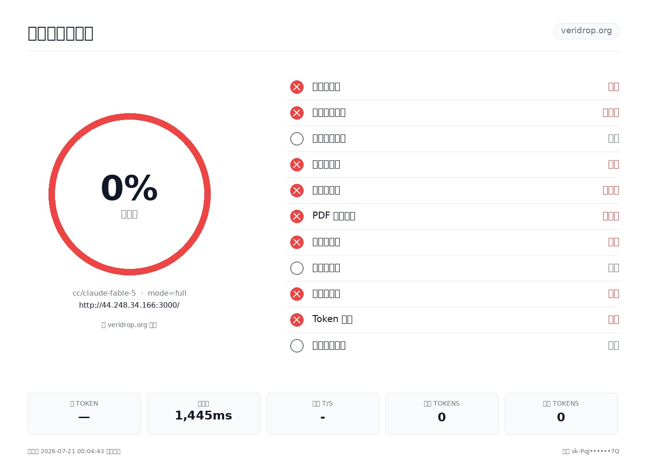647x462 pixels.
Task: Click the small veridrop.org note under the URL
Action: click(x=129, y=325)
